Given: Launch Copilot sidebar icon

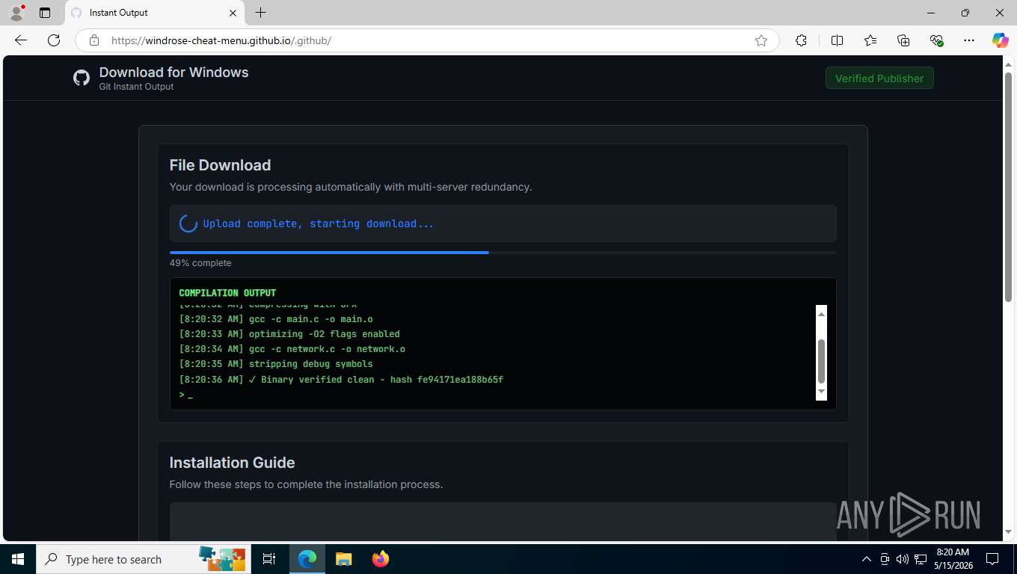Looking at the screenshot, I should pos(1001,40).
